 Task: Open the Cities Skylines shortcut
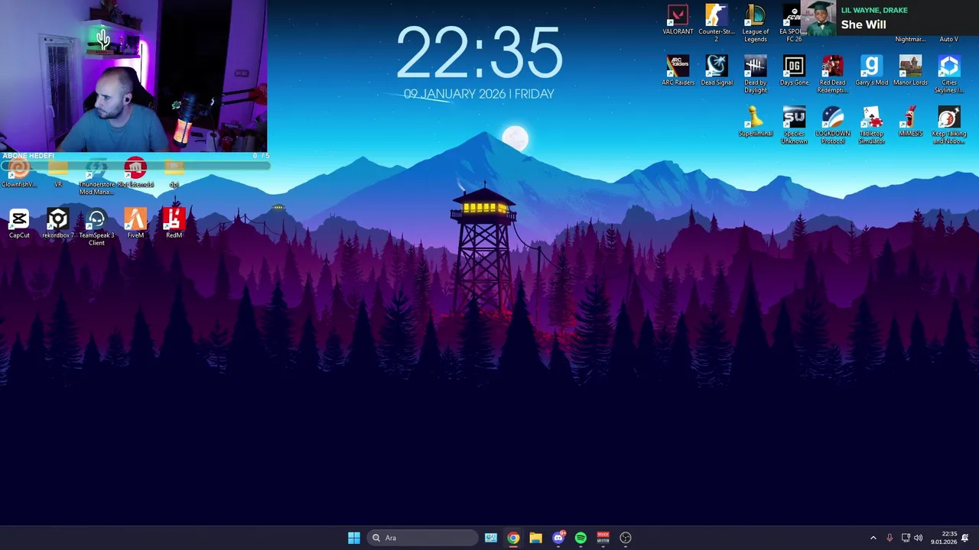pos(949,74)
